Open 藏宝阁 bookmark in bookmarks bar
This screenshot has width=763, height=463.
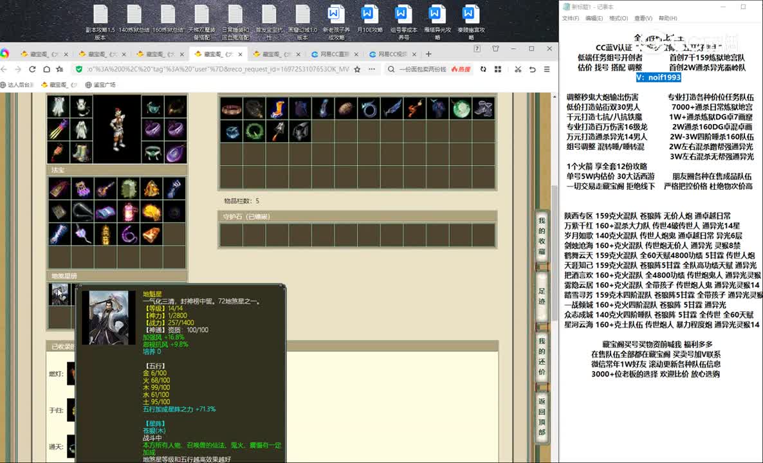click(59, 85)
